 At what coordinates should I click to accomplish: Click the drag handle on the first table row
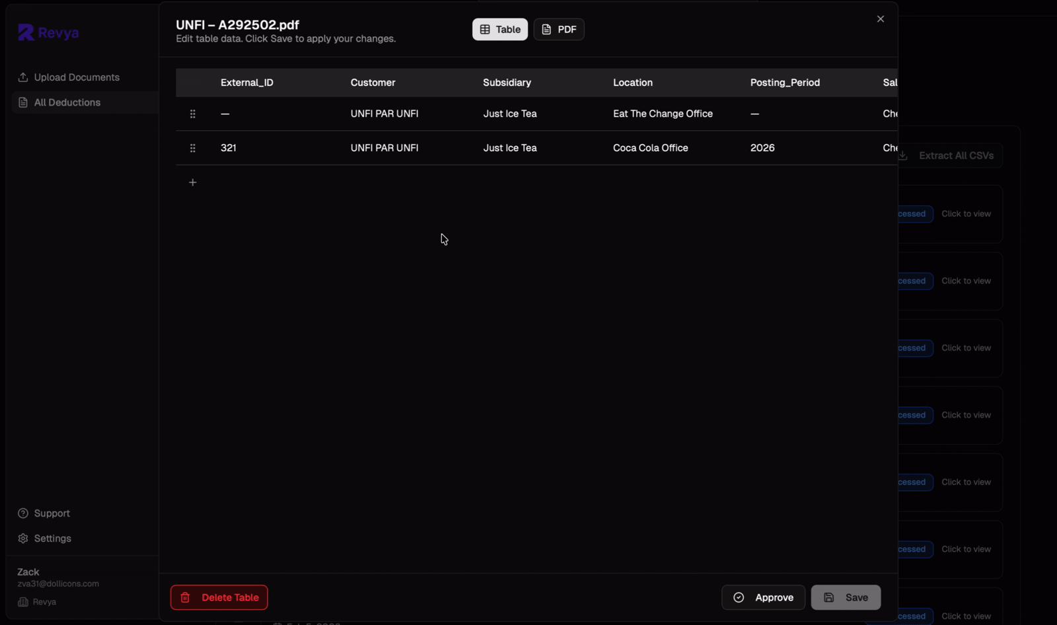point(192,114)
